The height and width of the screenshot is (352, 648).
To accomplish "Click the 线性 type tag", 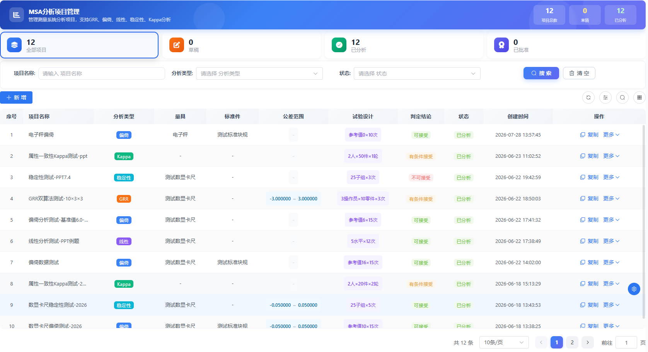I will point(124,241).
